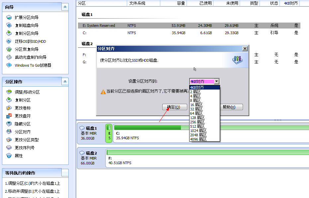
Task: Open the alignment sector size dropdown
Action: [217, 81]
